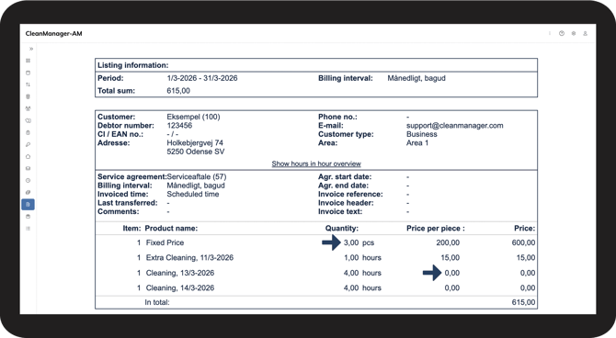Image resolution: width=616 pixels, height=338 pixels.
Task: Click the Listing information header
Action: tap(132, 65)
